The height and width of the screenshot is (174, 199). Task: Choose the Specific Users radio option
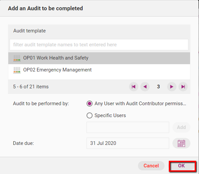click(x=89, y=115)
